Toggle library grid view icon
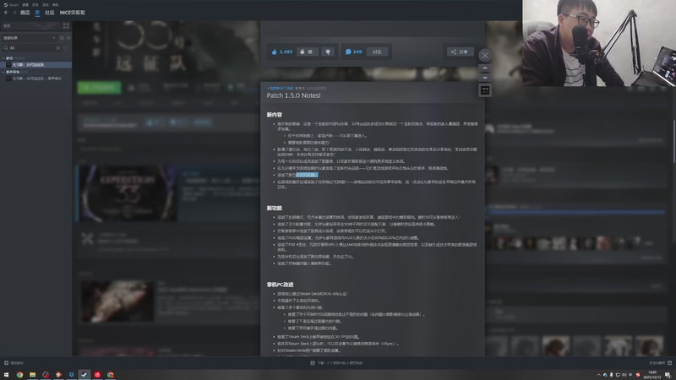Image resolution: width=676 pixels, height=380 pixels. click(66, 26)
